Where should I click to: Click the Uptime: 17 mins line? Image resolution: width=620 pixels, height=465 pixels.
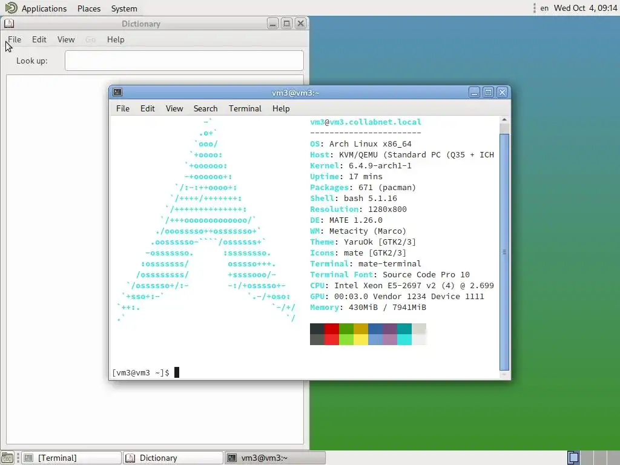346,176
